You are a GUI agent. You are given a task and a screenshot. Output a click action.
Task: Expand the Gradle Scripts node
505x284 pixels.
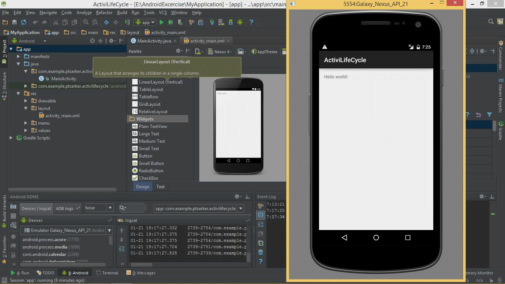[x=11, y=138]
